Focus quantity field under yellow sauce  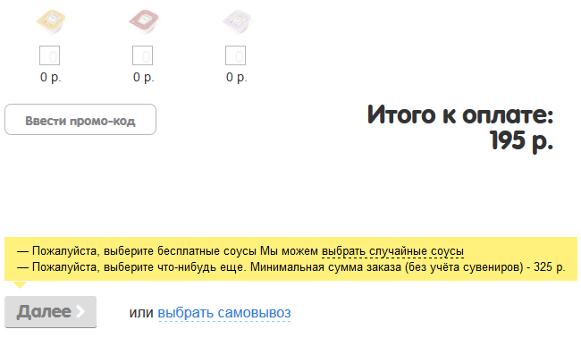(x=50, y=55)
